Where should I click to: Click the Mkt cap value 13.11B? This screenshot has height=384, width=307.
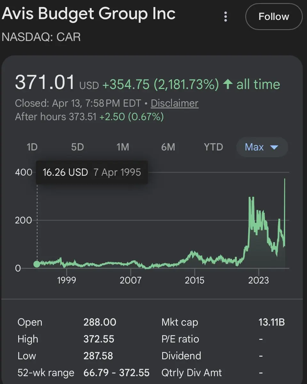[x=272, y=322]
